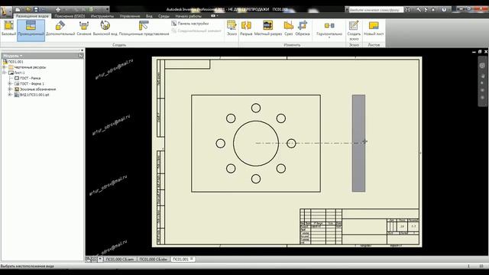Switch to ПС01.000 СБ.idw document tab
This screenshot has width=489, height=275.
153,259
